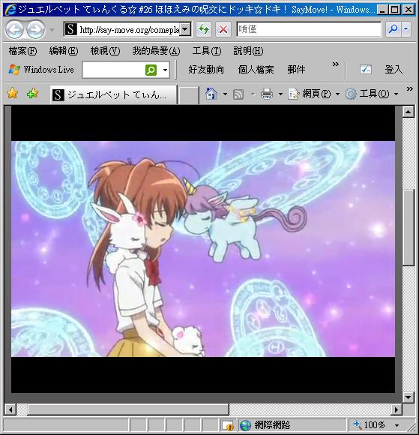The height and width of the screenshot is (435, 419).
Task: Open the search provider dropdown arrow
Action: tap(406, 29)
